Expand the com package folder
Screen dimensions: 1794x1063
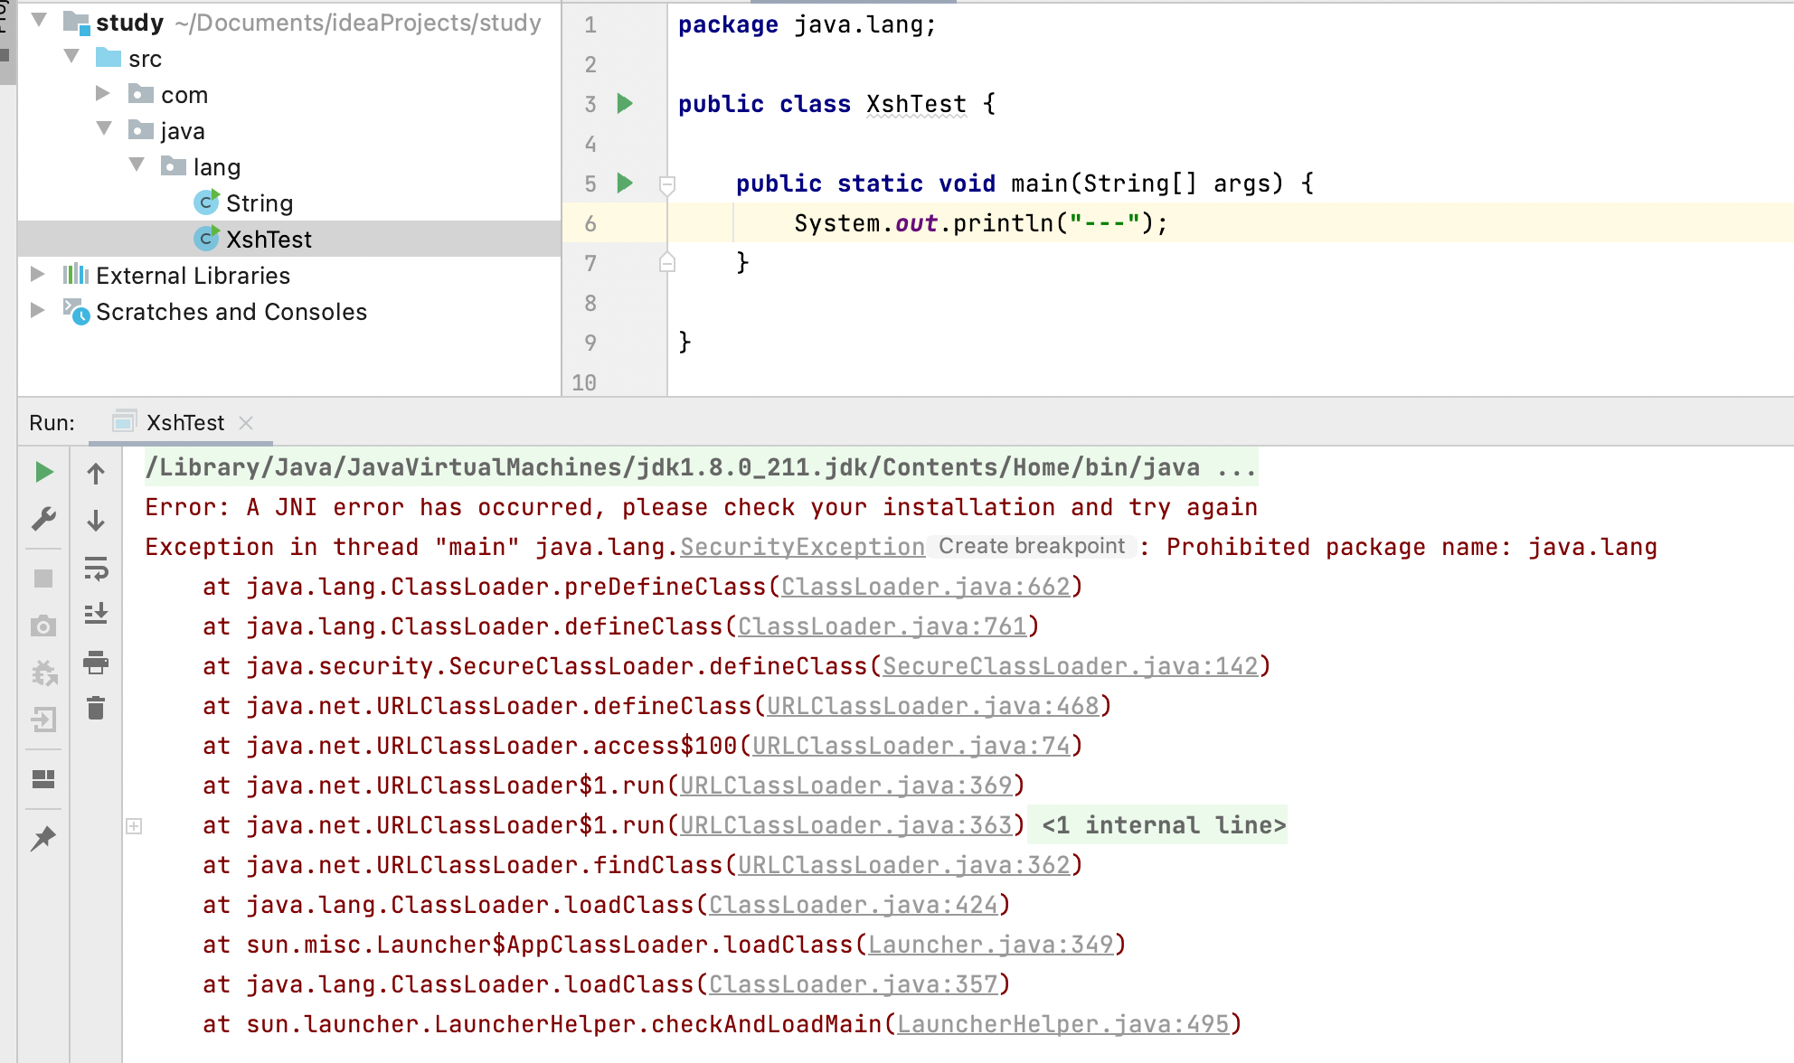pyautogui.click(x=103, y=94)
